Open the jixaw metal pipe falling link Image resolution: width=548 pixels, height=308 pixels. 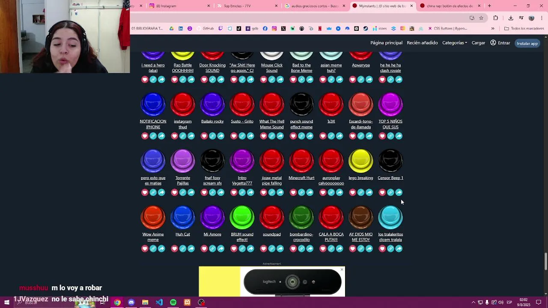pyautogui.click(x=272, y=181)
